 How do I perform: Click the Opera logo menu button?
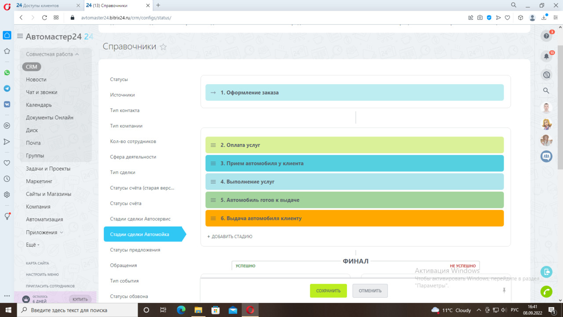[7, 6]
